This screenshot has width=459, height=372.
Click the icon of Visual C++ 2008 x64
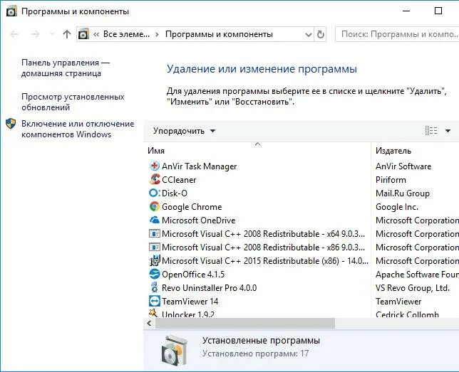(x=154, y=233)
